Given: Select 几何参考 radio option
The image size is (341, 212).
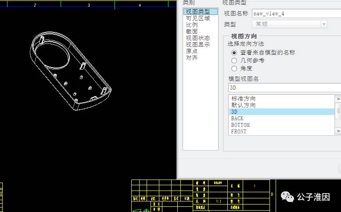Looking at the screenshot, I should click(234, 61).
